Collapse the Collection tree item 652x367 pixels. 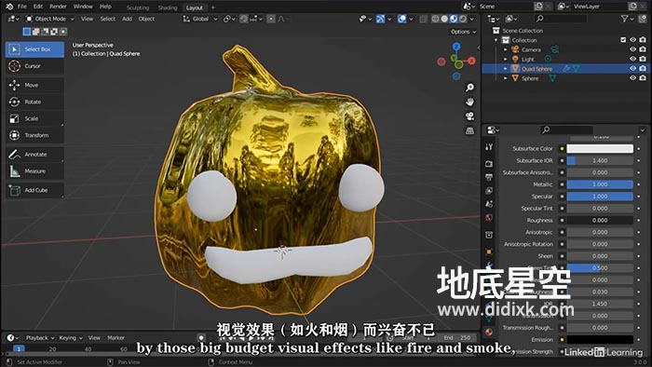496,40
